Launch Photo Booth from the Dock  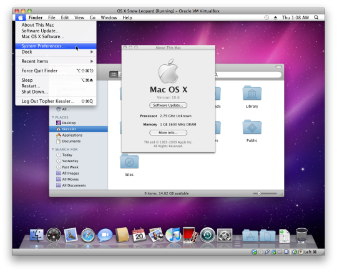tap(190, 235)
